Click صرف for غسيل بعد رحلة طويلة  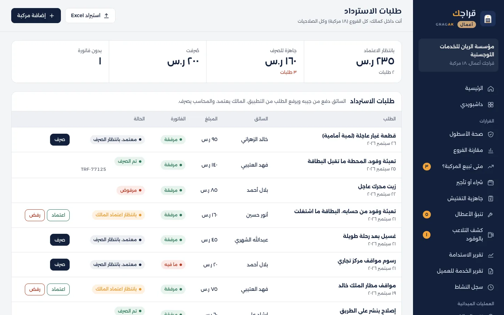[60, 240]
